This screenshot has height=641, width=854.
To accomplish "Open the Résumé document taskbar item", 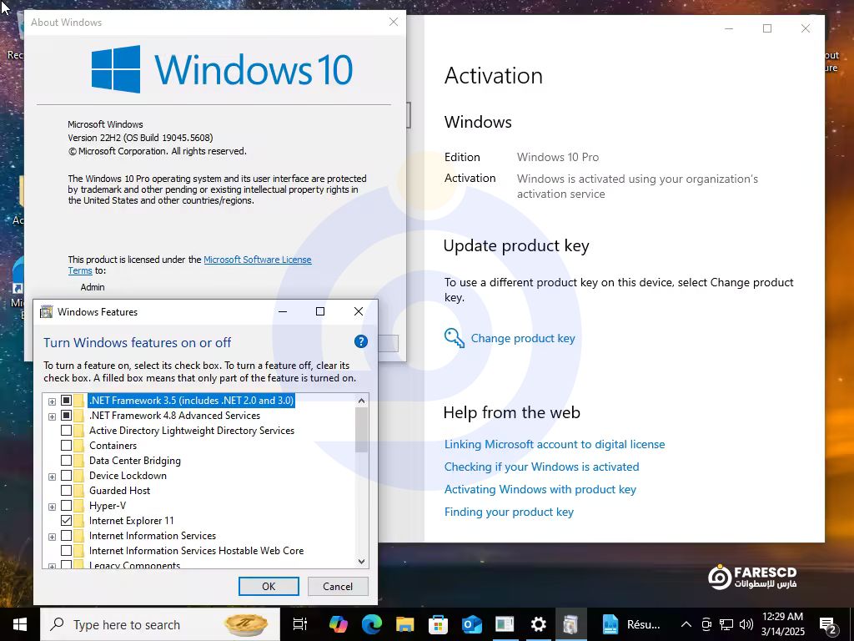I will (x=632, y=624).
